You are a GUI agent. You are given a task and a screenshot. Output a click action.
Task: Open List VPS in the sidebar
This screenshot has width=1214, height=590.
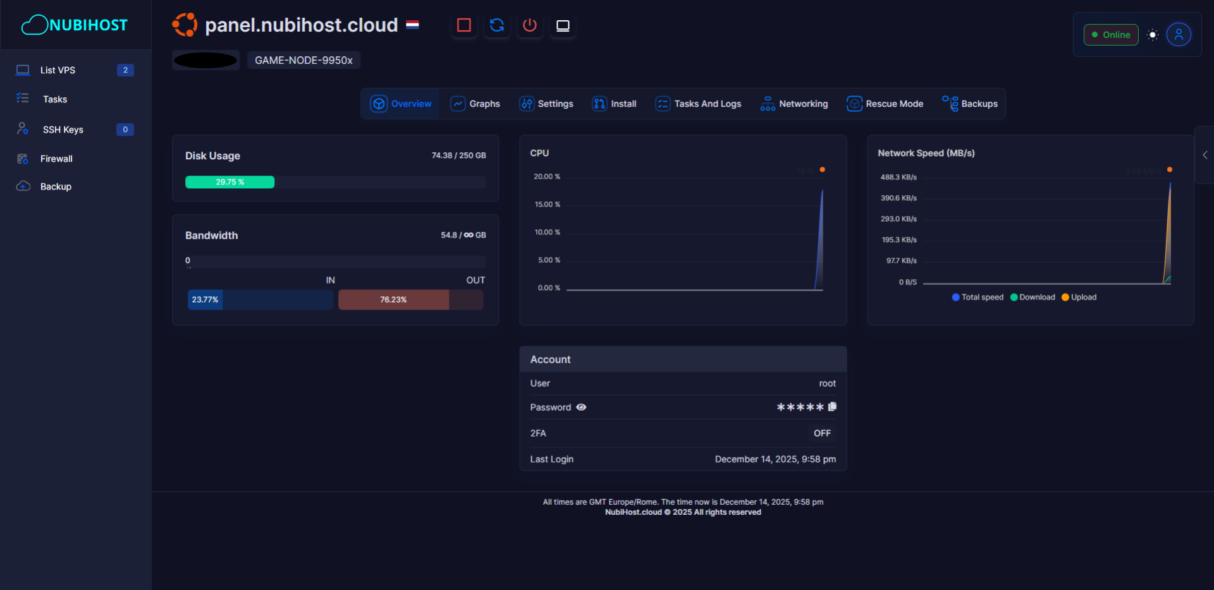click(x=58, y=70)
